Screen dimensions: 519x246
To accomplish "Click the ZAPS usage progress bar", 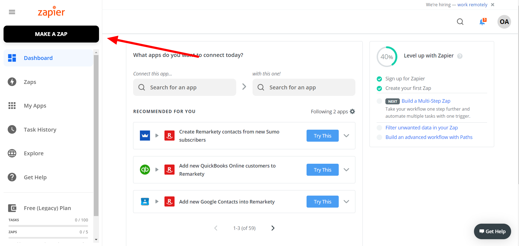I will (x=48, y=238).
